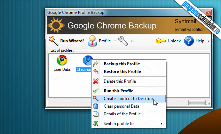
Task: Click the wrench tools icon
Action: point(123,41)
